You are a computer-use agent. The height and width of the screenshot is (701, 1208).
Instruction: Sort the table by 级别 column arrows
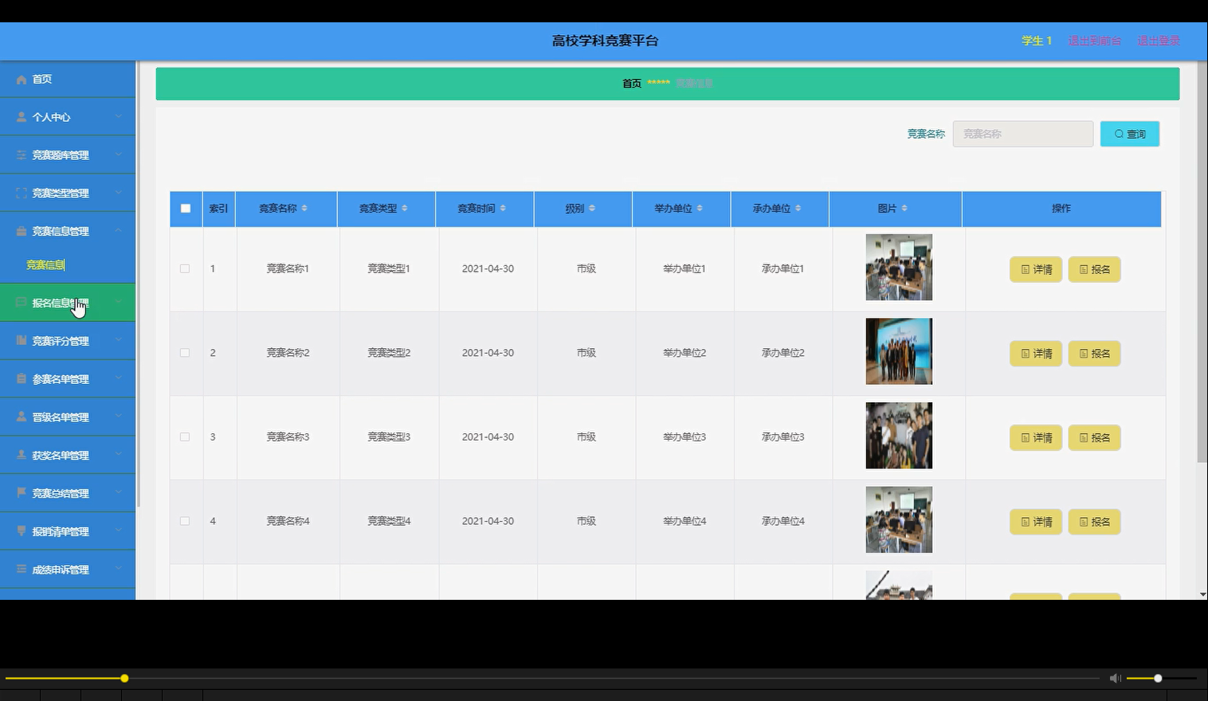coord(591,209)
